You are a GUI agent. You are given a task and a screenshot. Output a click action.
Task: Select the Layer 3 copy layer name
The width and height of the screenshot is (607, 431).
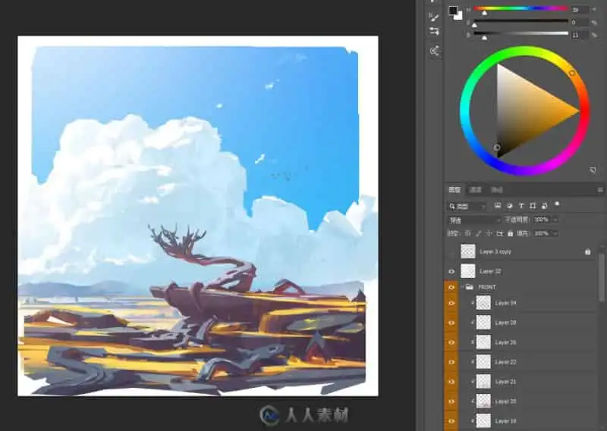point(495,252)
